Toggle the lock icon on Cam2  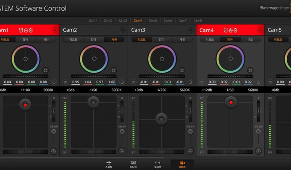[123, 30]
